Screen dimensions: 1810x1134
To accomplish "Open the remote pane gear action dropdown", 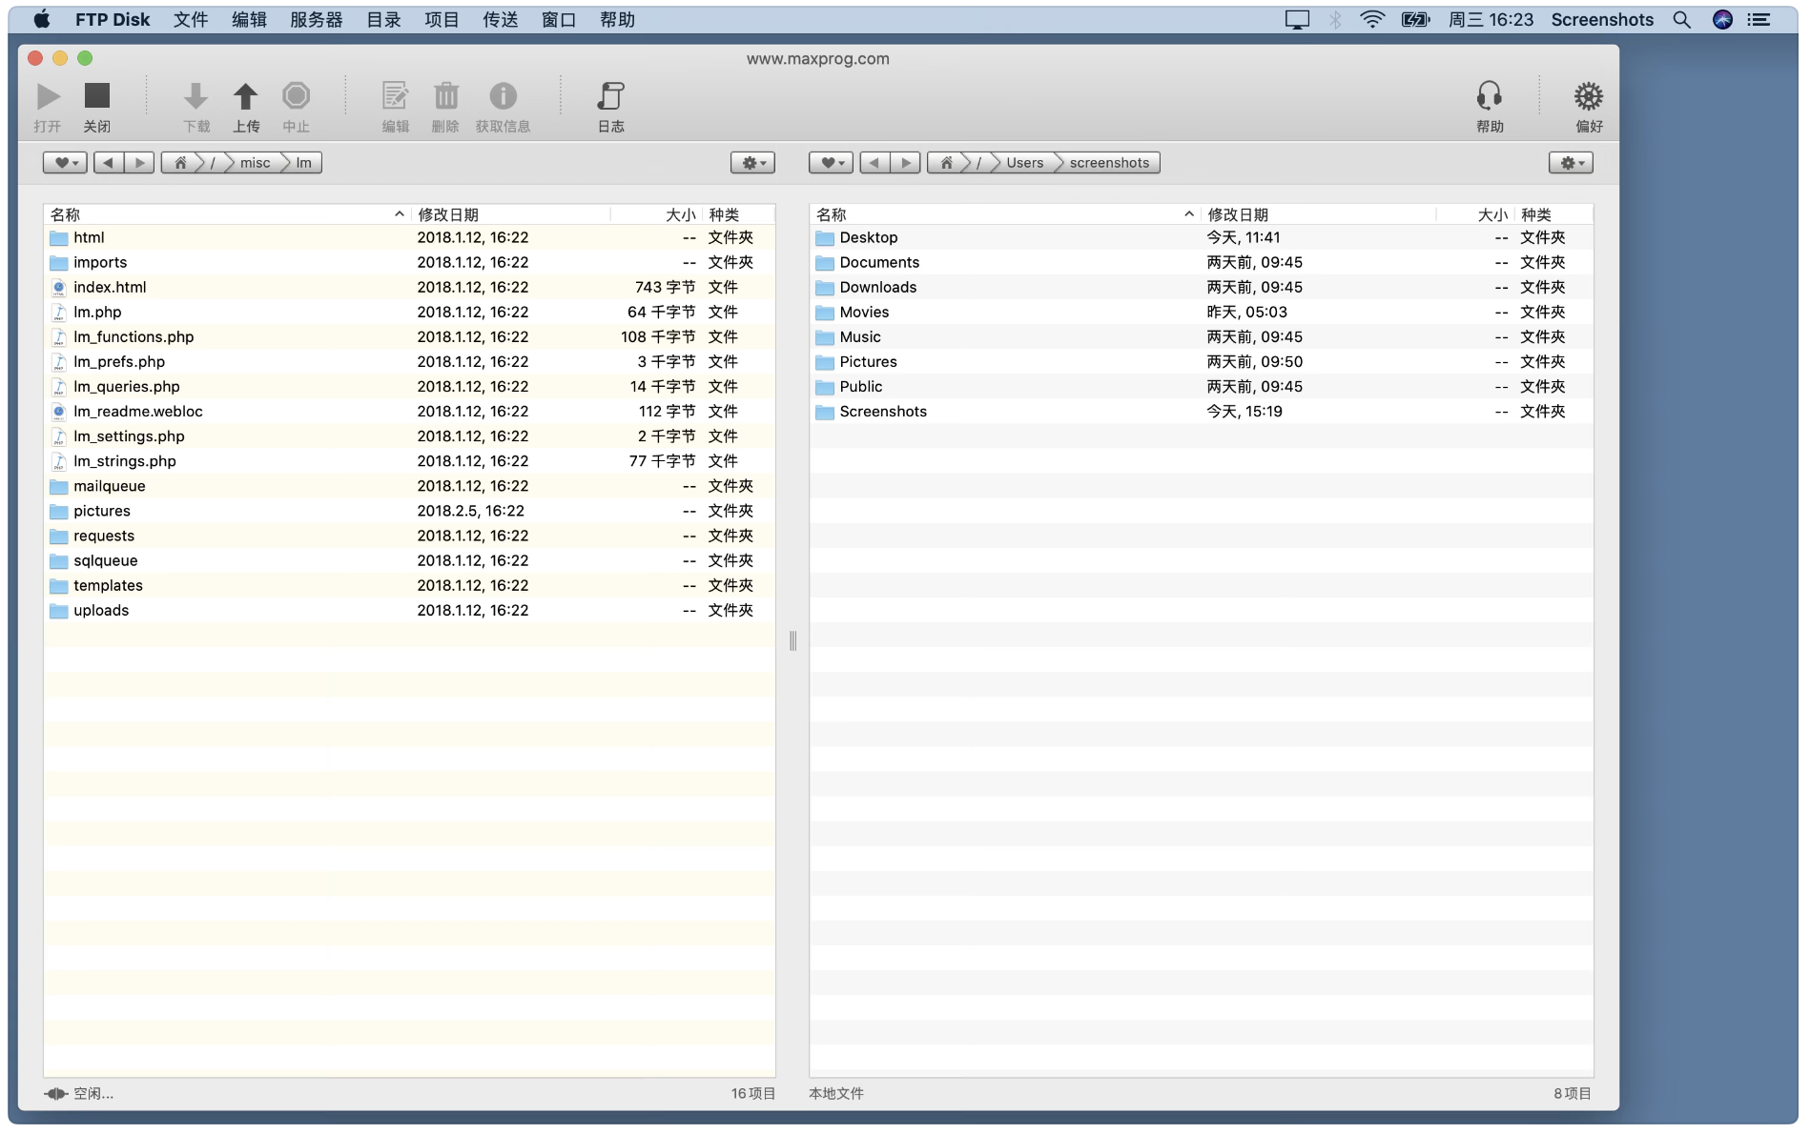I will click(752, 163).
